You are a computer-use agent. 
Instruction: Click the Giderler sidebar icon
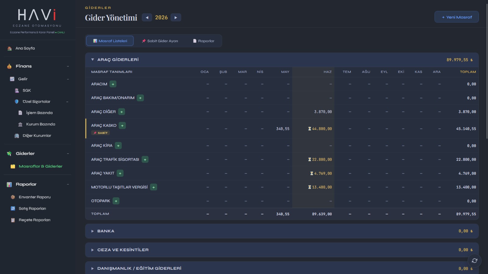[x=9, y=154]
